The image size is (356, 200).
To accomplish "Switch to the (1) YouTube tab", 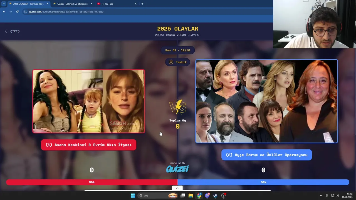I will 117,4.
